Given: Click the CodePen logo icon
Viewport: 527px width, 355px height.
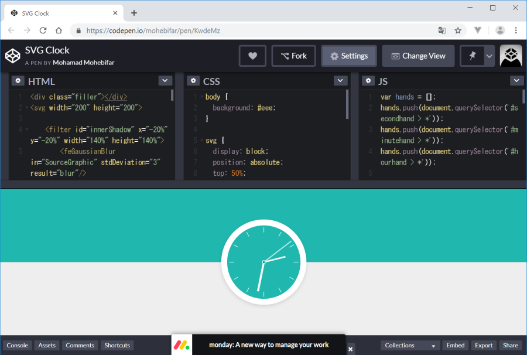Looking at the screenshot, I should 12,56.
